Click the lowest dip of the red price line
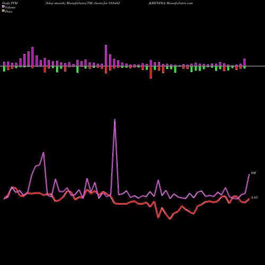 170,219
